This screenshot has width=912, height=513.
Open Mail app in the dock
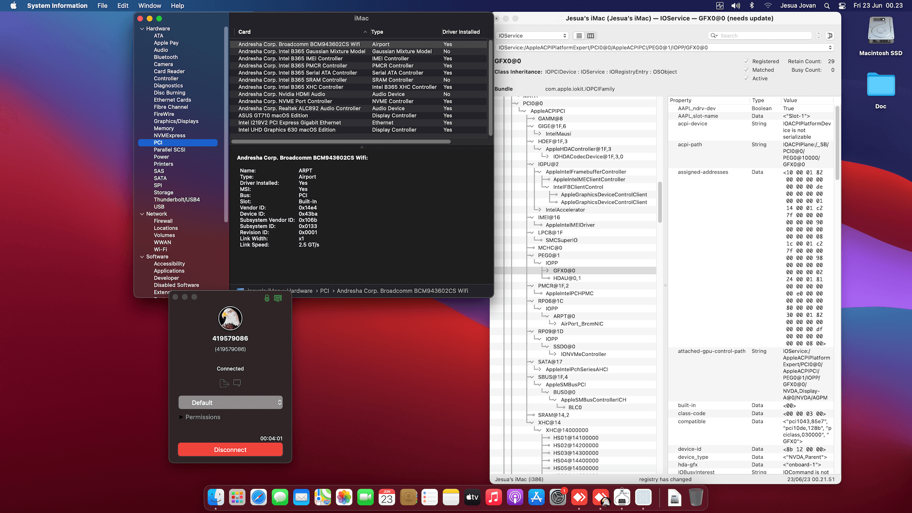pos(302,497)
